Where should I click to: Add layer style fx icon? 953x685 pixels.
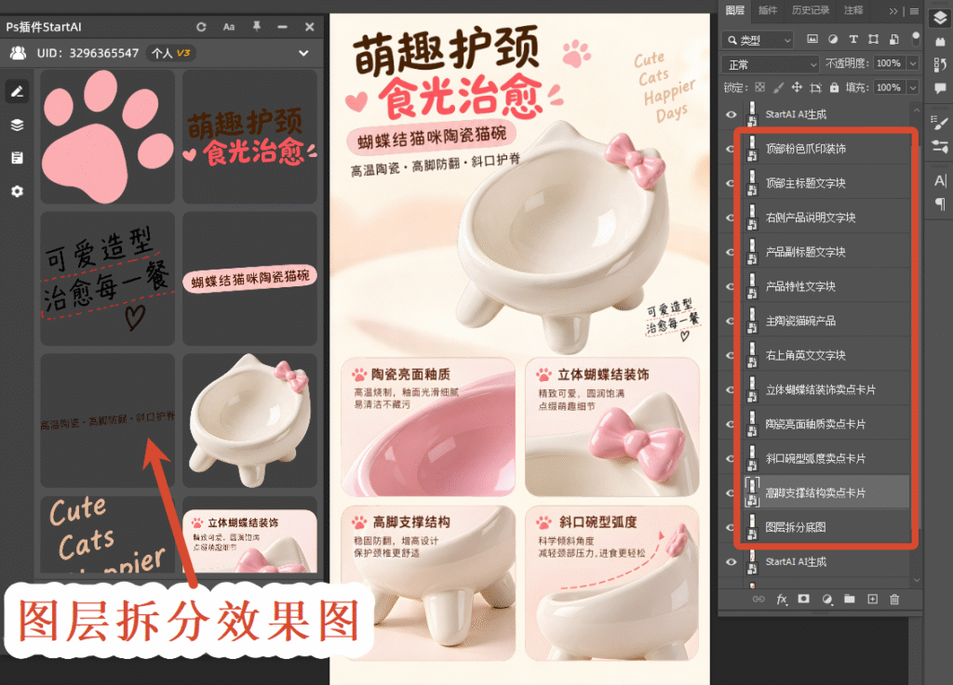782,599
